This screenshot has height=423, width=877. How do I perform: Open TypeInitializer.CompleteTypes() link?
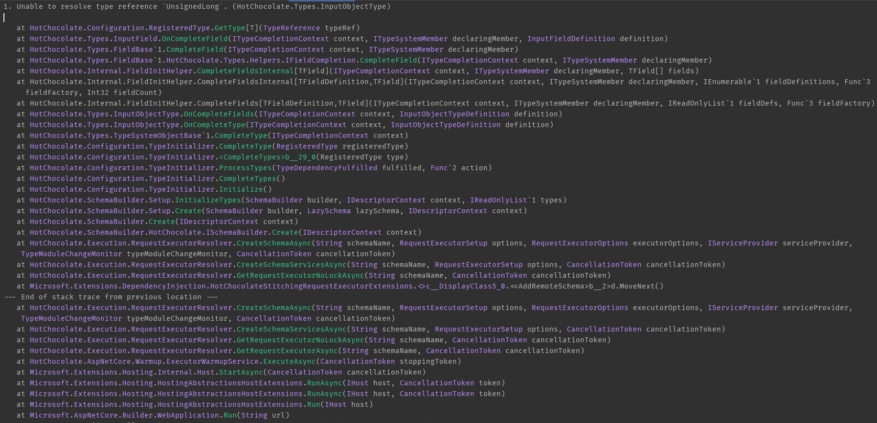click(x=247, y=178)
